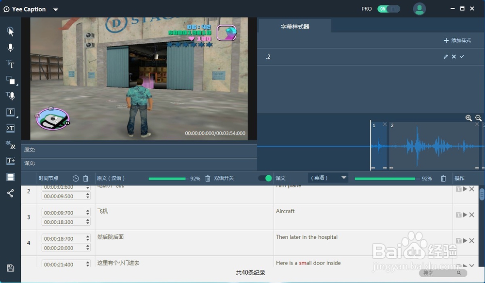Click the 搜索 search box

[x=443, y=273]
